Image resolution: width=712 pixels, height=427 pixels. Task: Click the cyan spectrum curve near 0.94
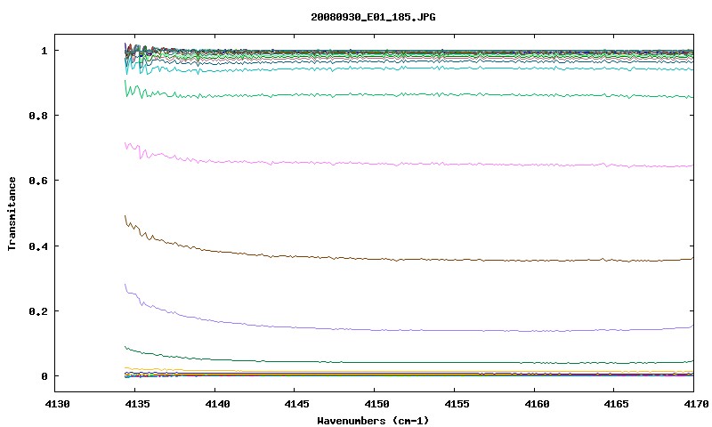409,68
